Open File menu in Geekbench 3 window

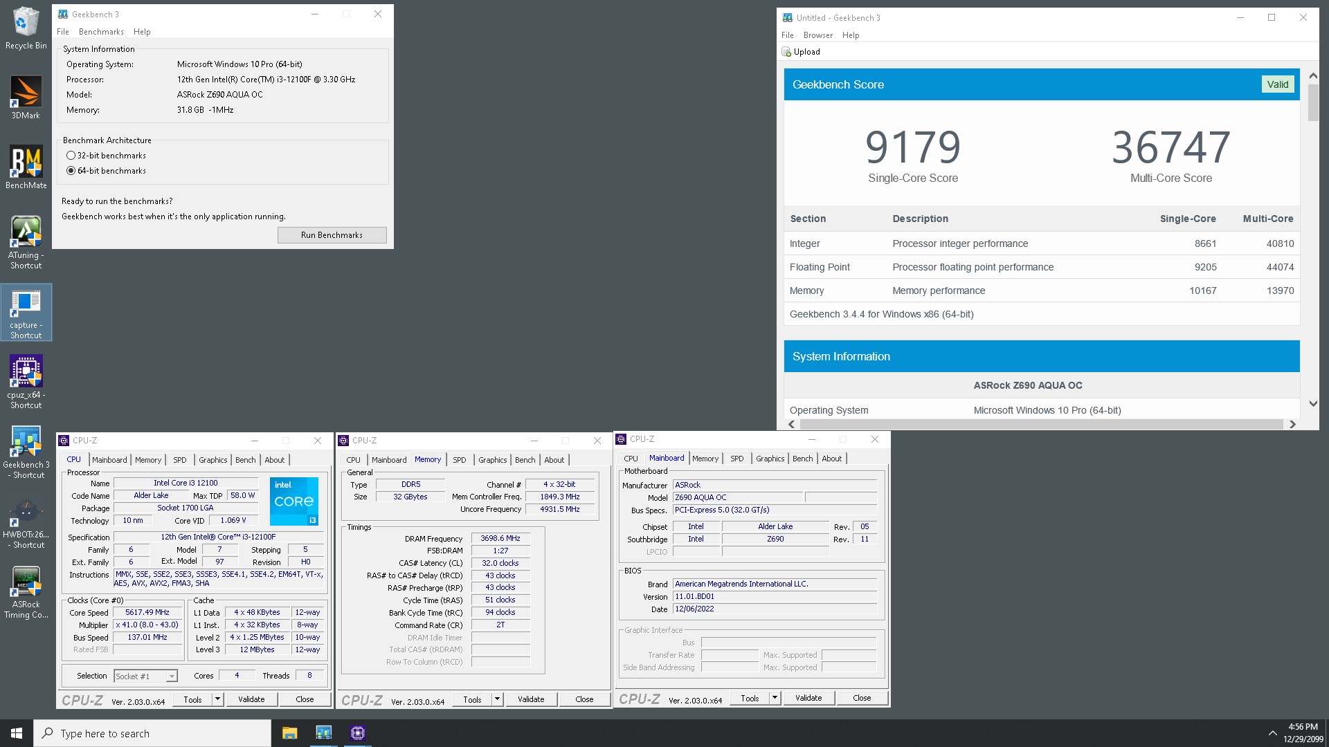[63, 32]
